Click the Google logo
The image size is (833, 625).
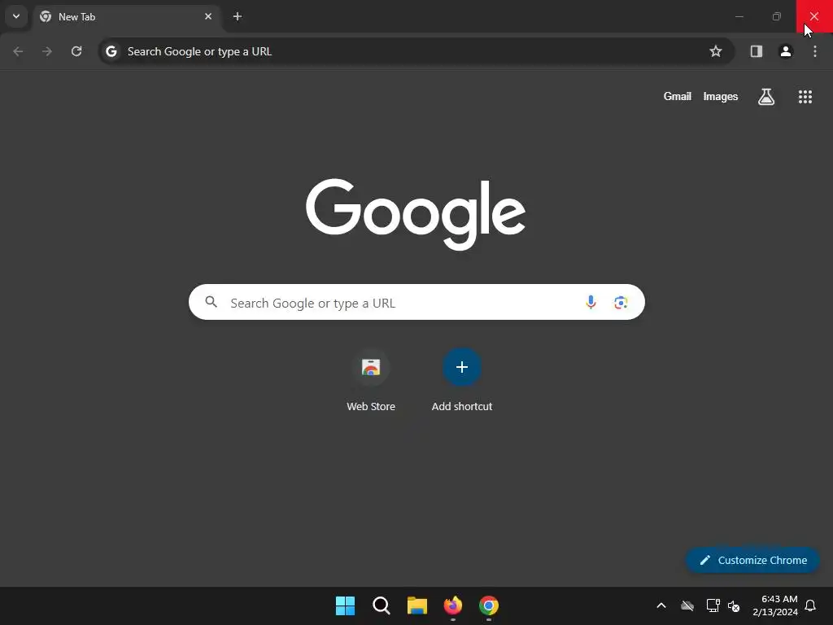(x=416, y=214)
